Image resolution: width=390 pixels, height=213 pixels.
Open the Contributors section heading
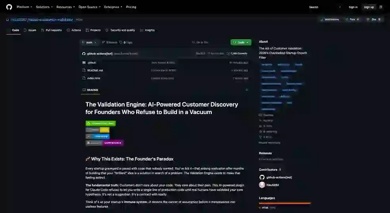click(270, 169)
